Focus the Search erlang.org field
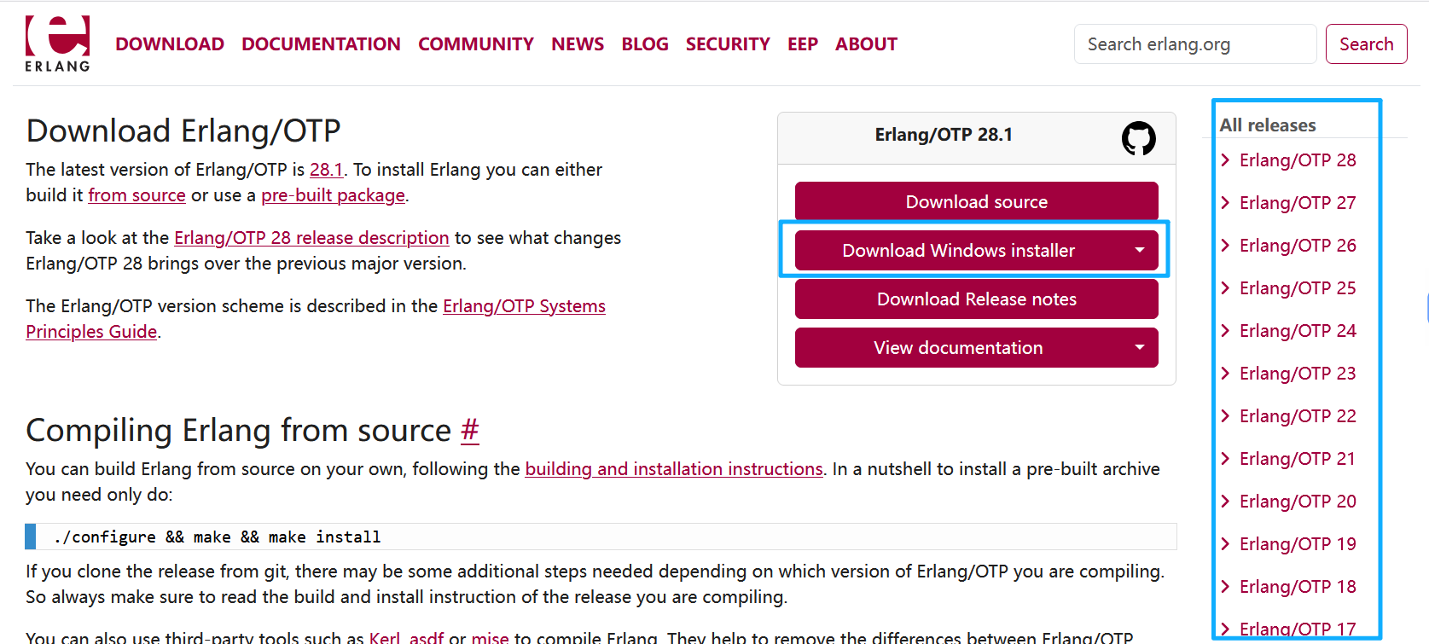The height and width of the screenshot is (644, 1429). click(1195, 44)
